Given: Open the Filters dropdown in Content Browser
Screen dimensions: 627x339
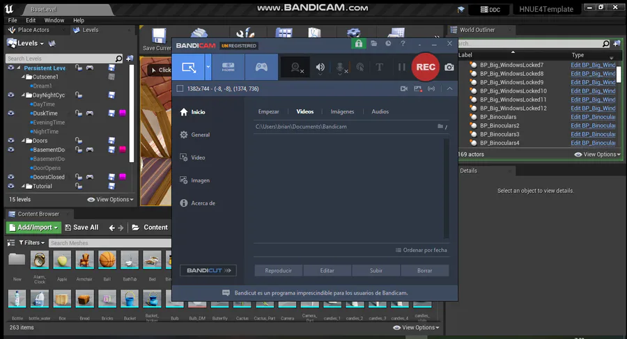Looking at the screenshot, I should 31,243.
